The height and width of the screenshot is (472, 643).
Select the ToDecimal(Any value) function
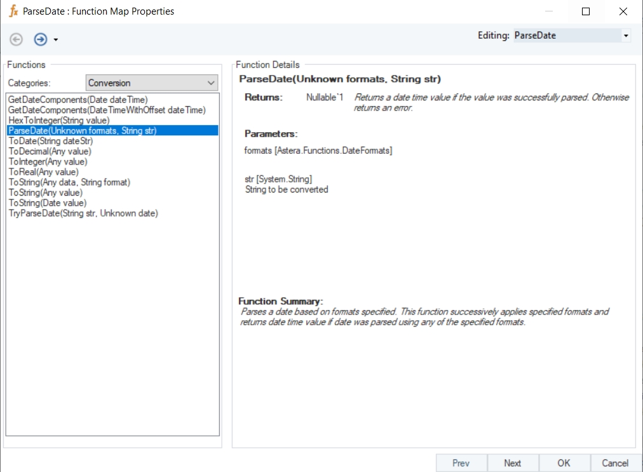[x=50, y=151]
